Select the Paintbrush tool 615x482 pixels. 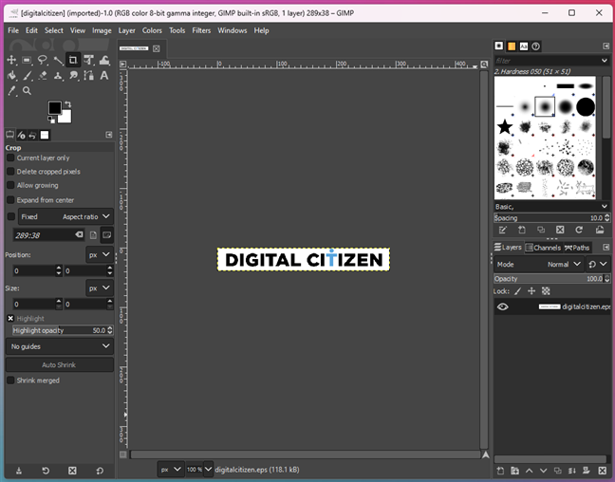point(28,75)
